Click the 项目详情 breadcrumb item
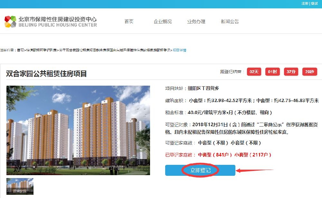322x198 pixels. coord(179,50)
